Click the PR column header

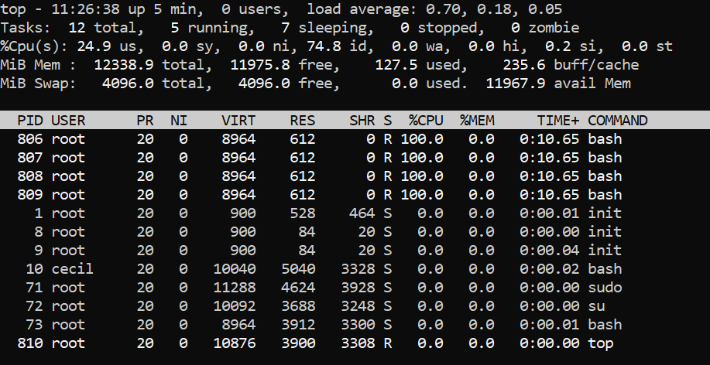(x=145, y=121)
